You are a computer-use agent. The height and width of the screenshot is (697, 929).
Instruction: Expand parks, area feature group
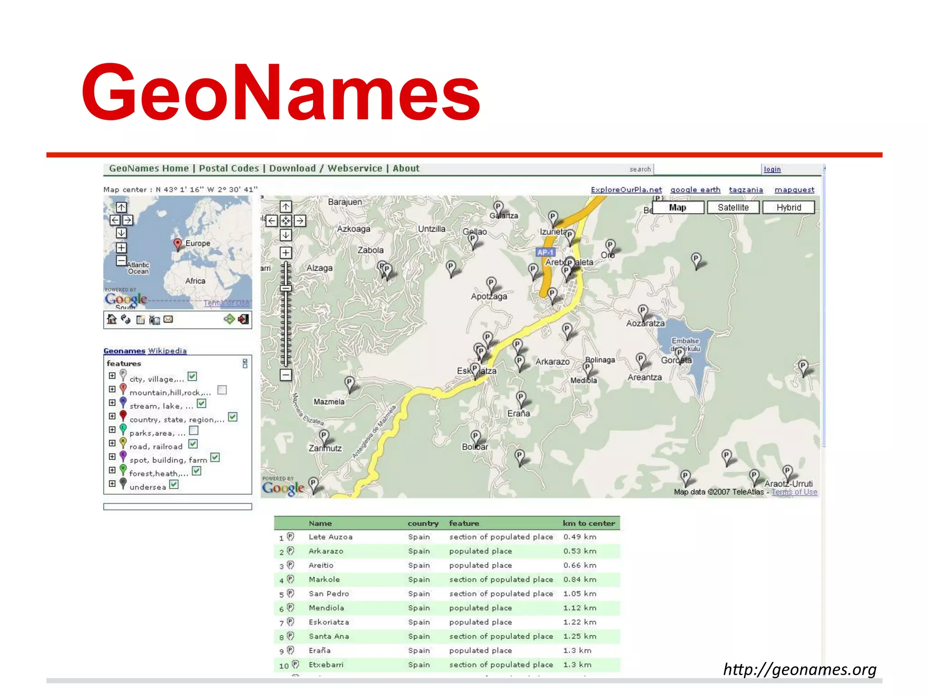tap(112, 430)
